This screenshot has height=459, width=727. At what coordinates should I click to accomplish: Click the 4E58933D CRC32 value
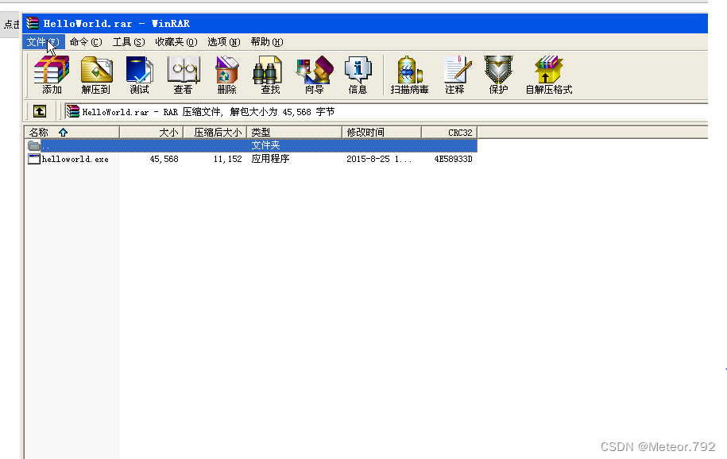pyautogui.click(x=453, y=159)
